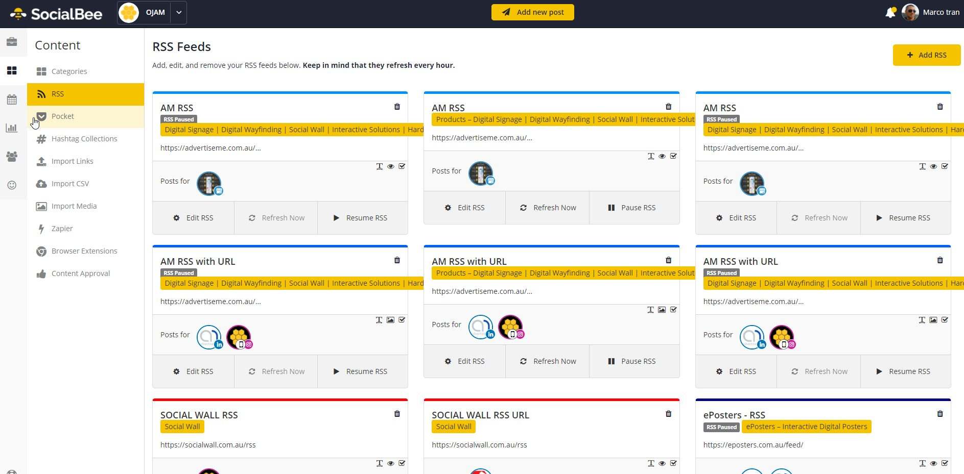Click trash icon on ePosters - RSS card
Screen dimensions: 964x474
coord(939,414)
